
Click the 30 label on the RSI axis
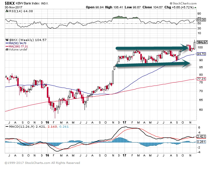(199, 28)
